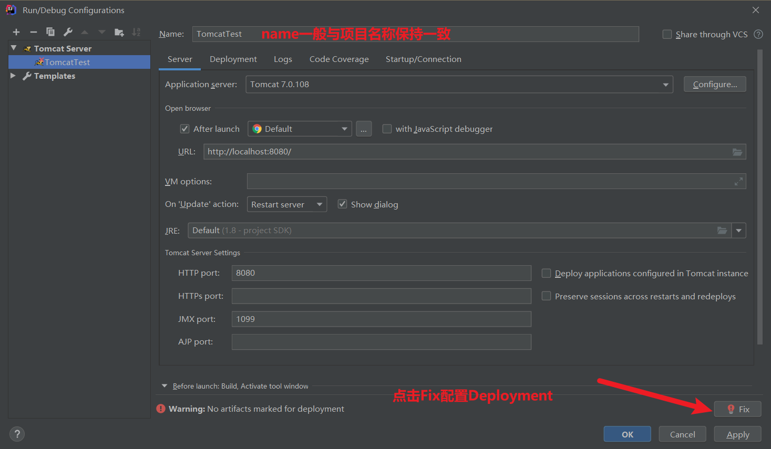Remove configuration with minus icon
The width and height of the screenshot is (771, 449).
click(33, 32)
